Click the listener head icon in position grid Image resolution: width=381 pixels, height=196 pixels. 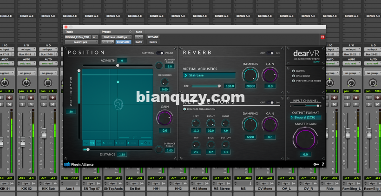[x=118, y=104]
